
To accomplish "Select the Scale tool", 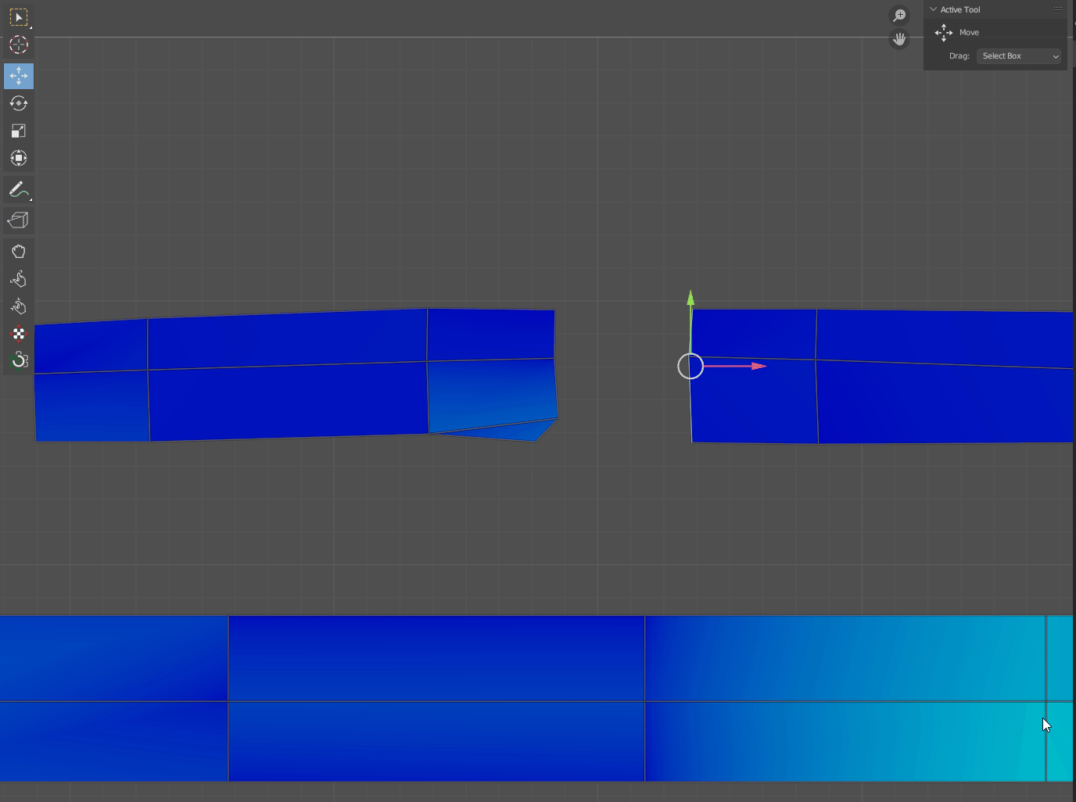I will click(19, 131).
